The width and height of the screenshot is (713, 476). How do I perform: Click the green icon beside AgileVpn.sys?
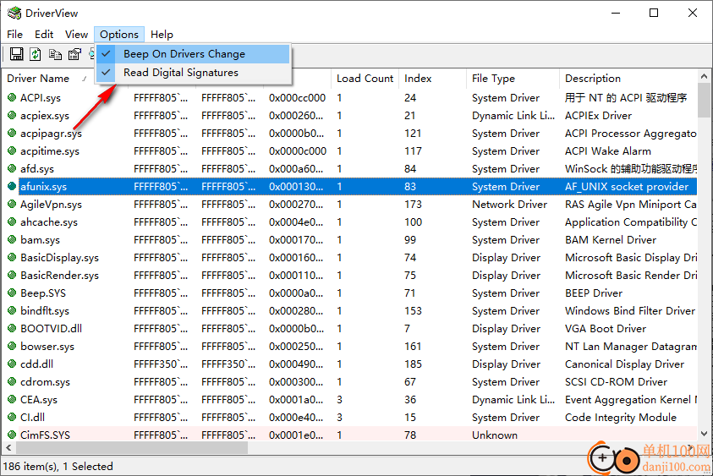(x=13, y=204)
